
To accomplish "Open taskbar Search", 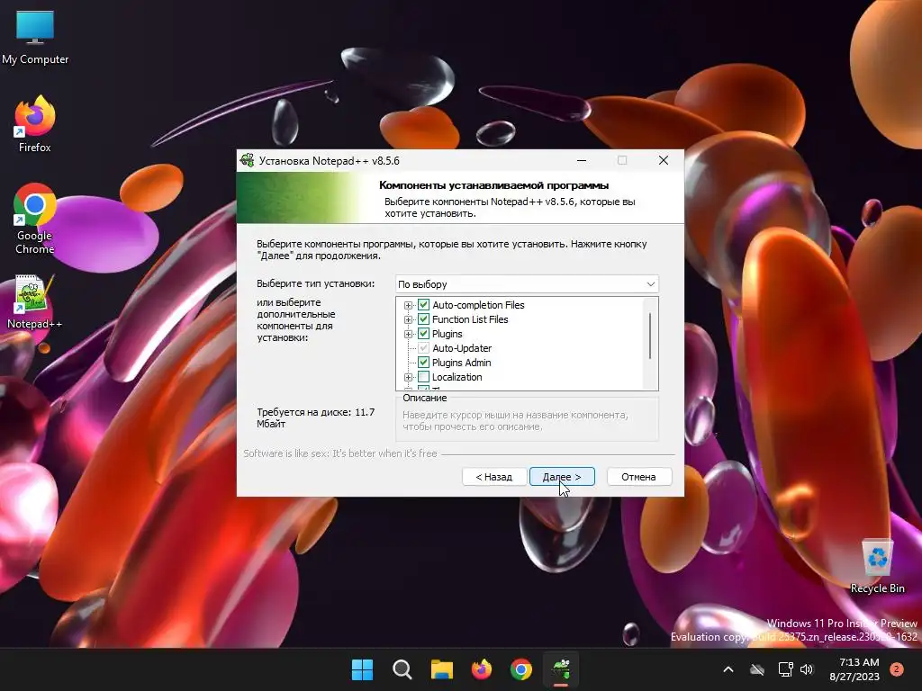I will pos(402,669).
